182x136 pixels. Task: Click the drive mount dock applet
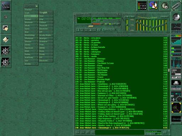(x=176, y=85)
